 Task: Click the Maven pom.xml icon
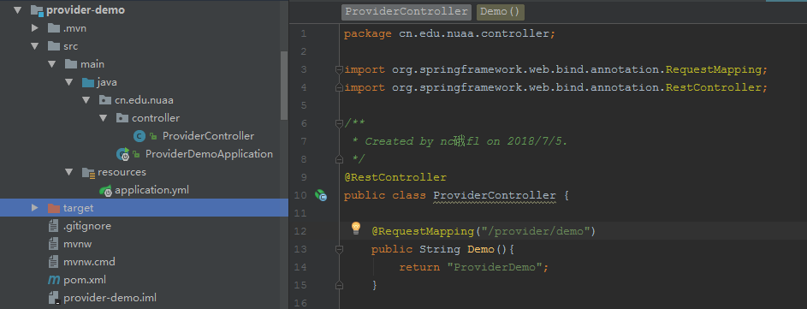54,280
